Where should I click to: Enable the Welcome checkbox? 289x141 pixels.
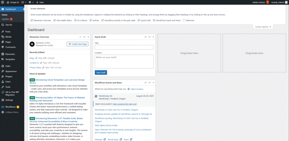[x=184, y=20]
